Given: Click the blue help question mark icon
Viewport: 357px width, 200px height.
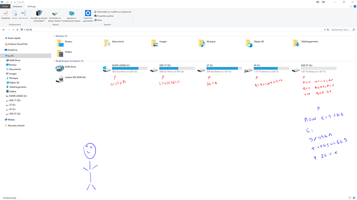Looking at the screenshot, I should (355, 6).
